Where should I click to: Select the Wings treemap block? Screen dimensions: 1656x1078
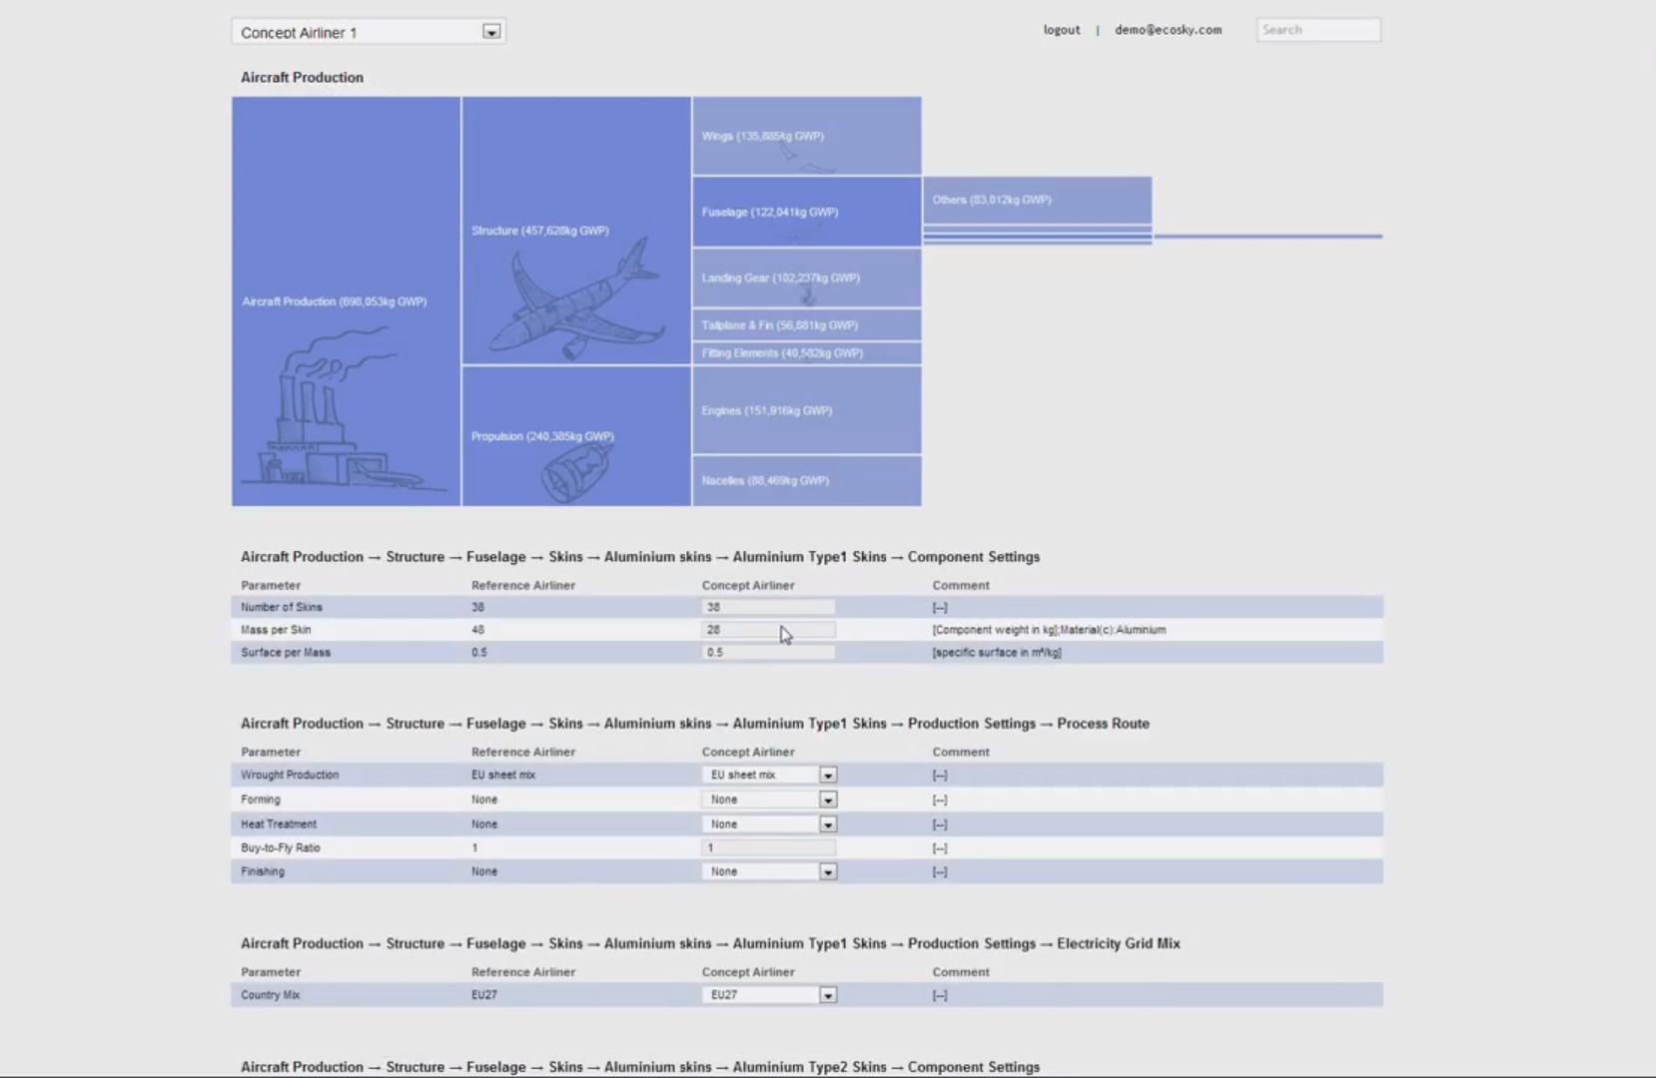point(806,137)
